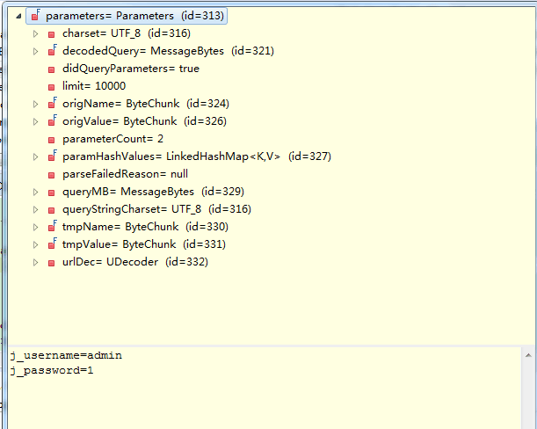Select the 'didQueryParameters= true' row
Screen dimensions: 537x429
coord(131,69)
